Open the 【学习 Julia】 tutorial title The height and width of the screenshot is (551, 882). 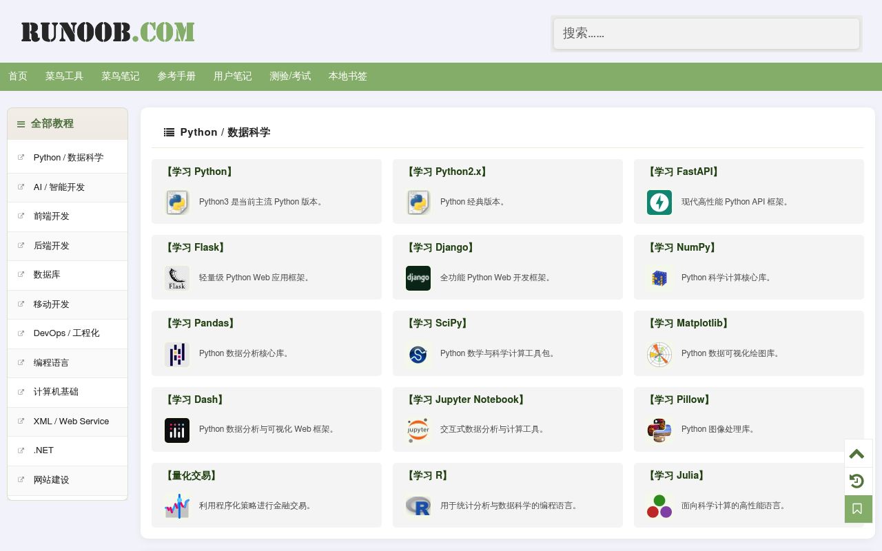676,475
